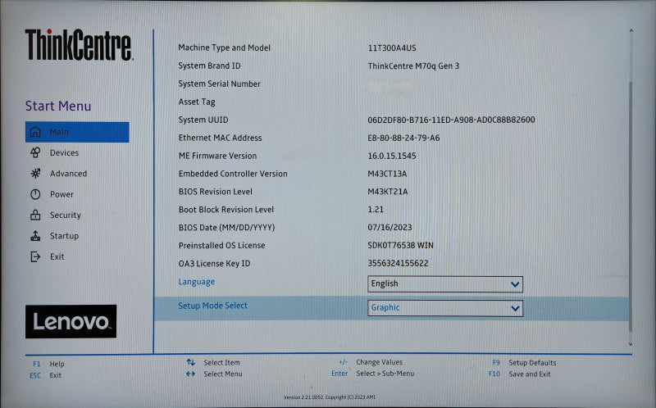
Task: Click the Asset Tag label
Action: 197,102
